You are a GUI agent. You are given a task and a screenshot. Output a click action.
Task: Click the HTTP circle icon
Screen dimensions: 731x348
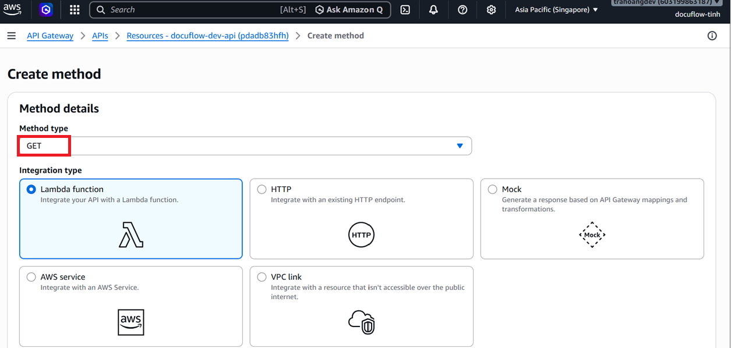click(361, 235)
